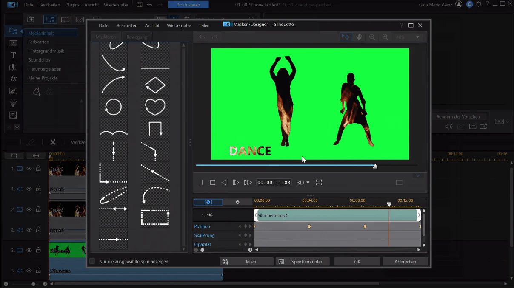Toggle visibility of video track 1
The image size is (514, 288).
[29, 169]
